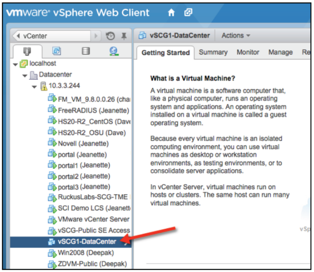Image resolution: width=314 pixels, height=272 pixels.
Task: Select RuckusLabs-SCG-TME virtual machine
Action: 93,197
